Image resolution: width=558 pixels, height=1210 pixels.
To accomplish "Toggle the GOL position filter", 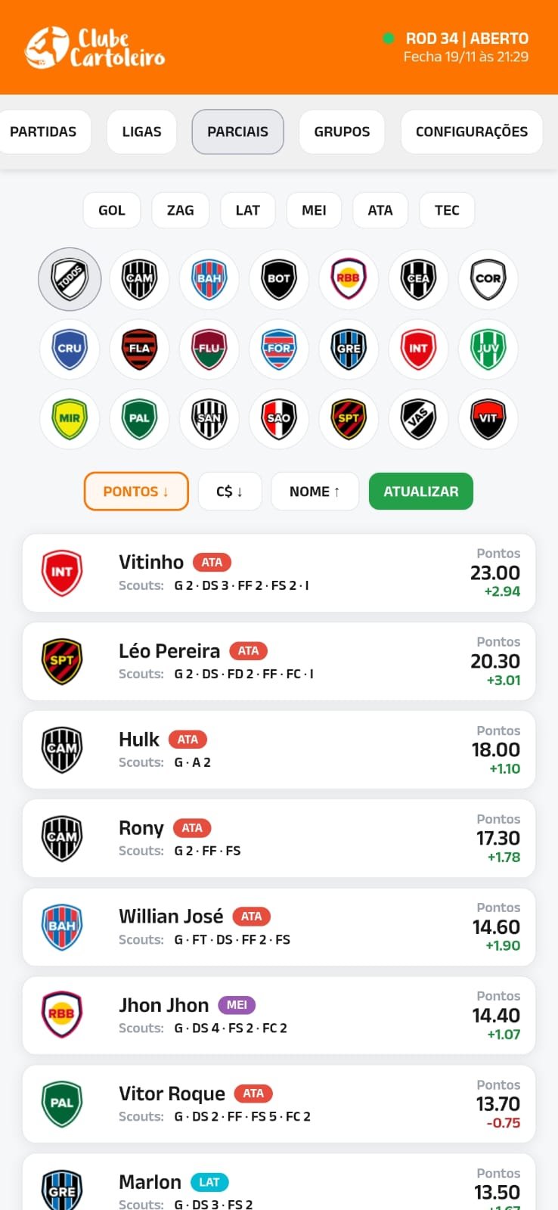I will coord(112,210).
